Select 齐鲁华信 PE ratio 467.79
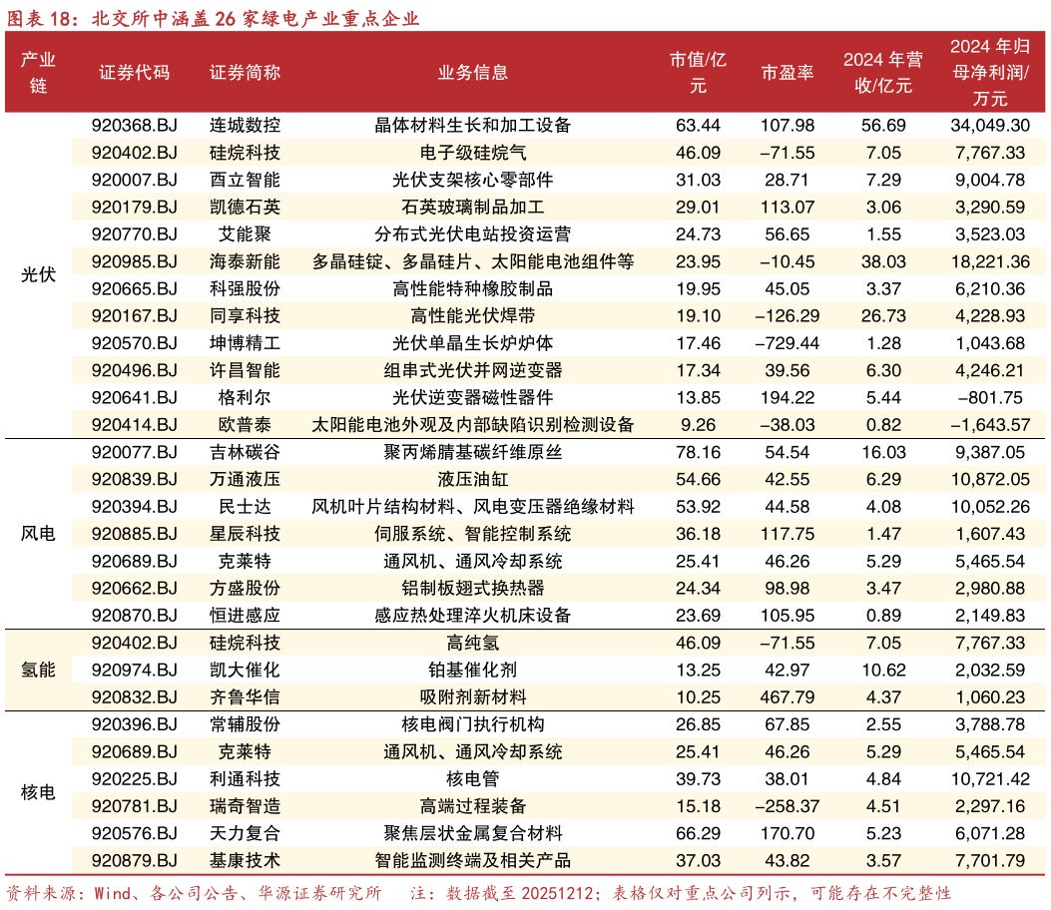Image resolution: width=1051 pixels, height=910 pixels. click(788, 697)
